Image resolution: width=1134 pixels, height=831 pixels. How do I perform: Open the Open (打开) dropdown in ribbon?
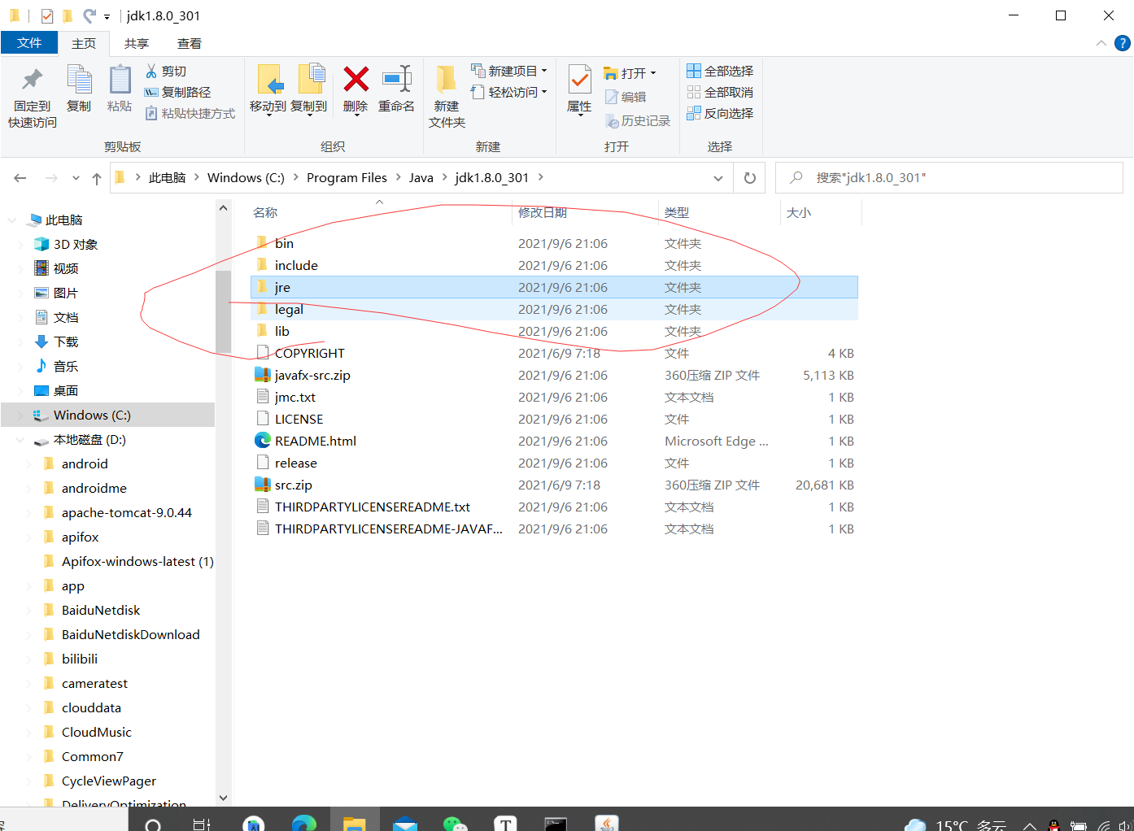click(x=630, y=73)
